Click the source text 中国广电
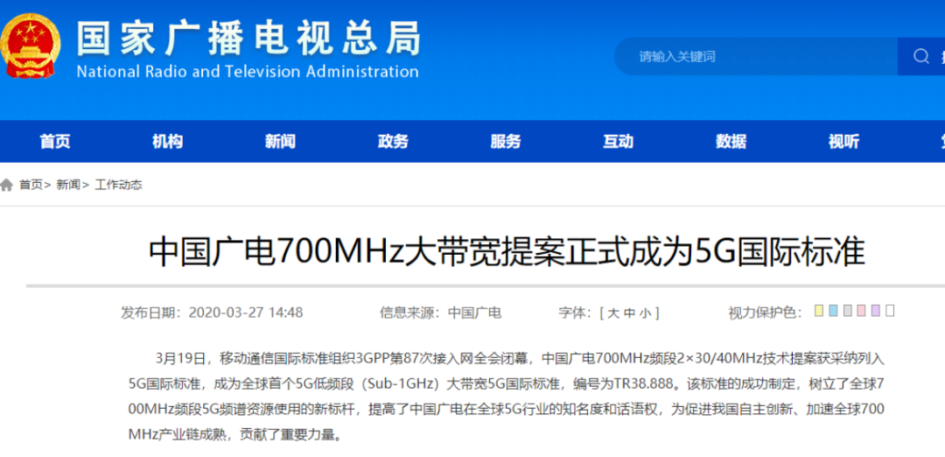945x457 pixels. coord(475,313)
